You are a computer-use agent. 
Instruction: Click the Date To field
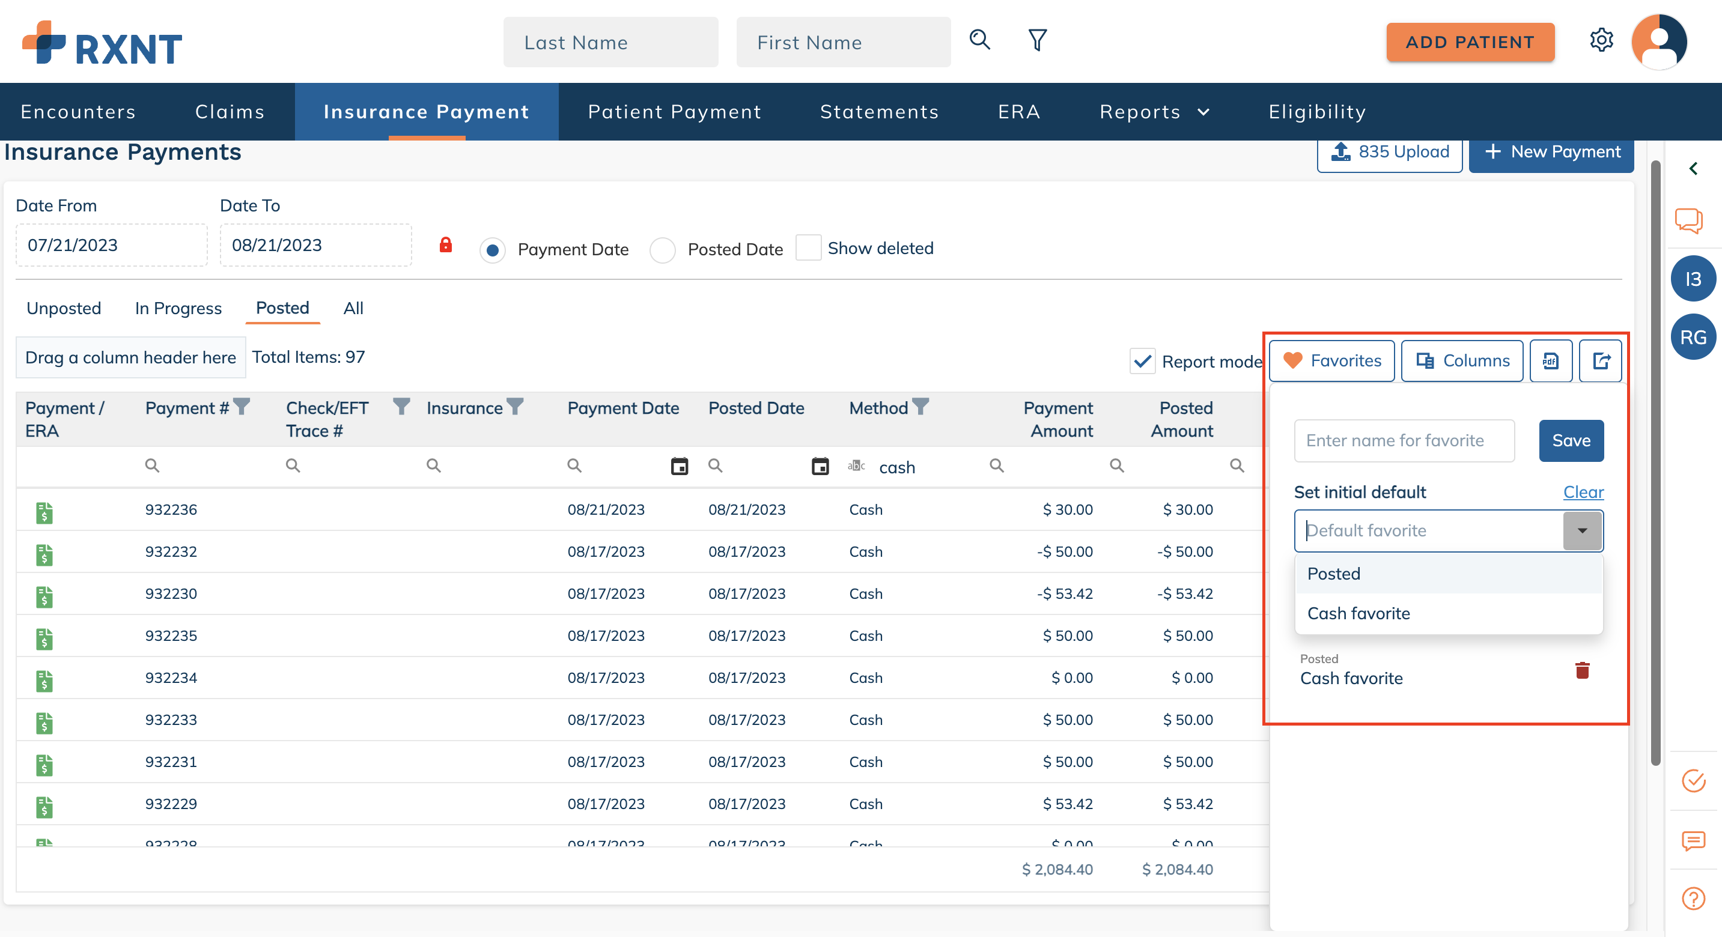click(315, 244)
